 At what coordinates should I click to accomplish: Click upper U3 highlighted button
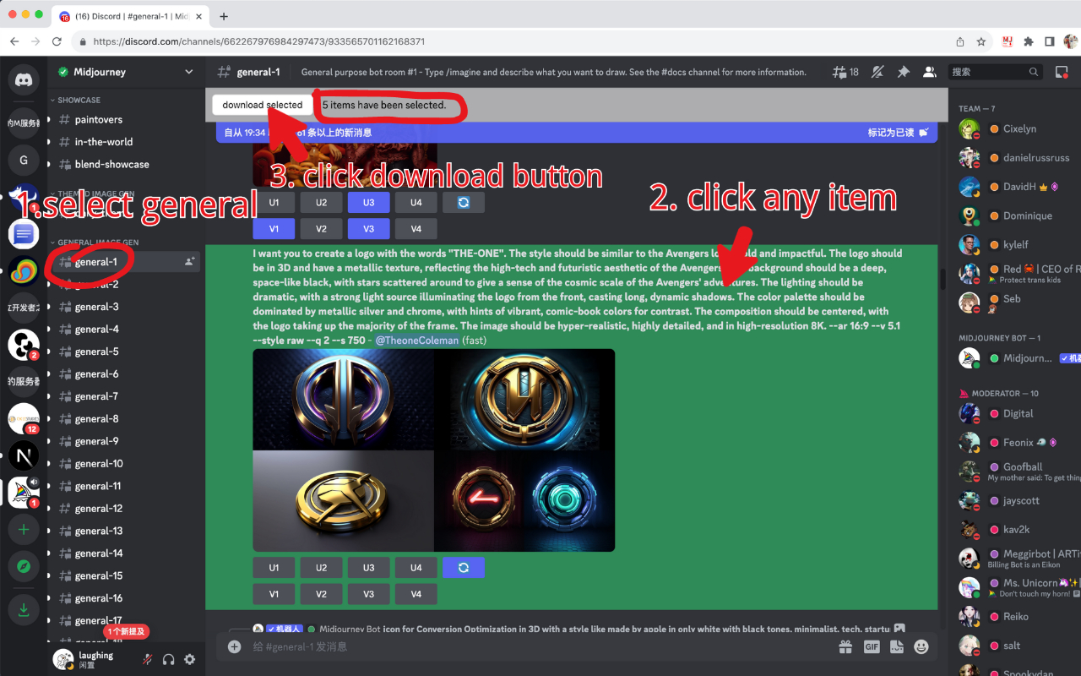[368, 202]
